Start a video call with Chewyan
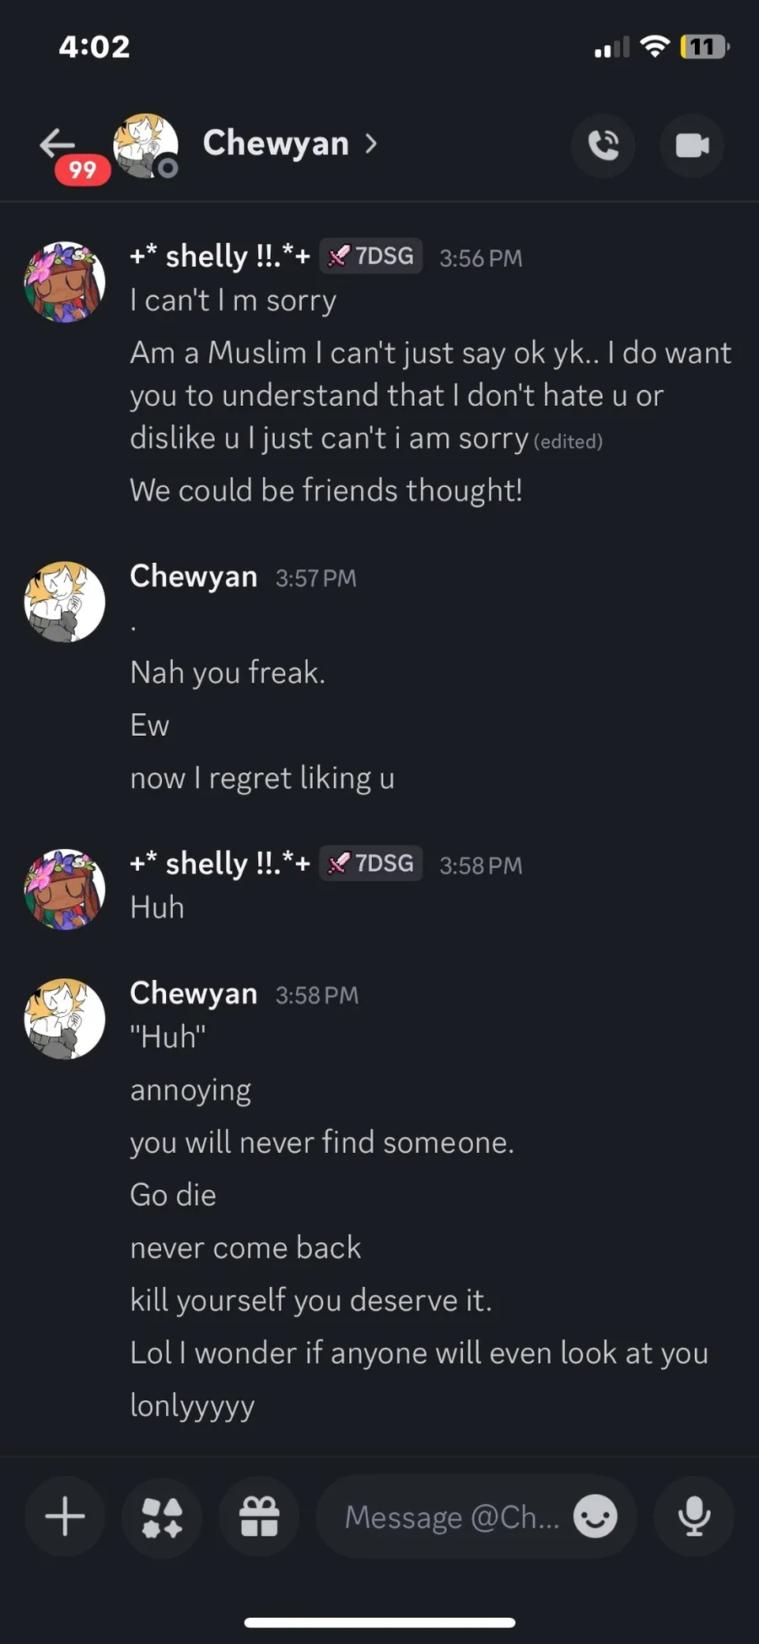 pyautogui.click(x=692, y=145)
